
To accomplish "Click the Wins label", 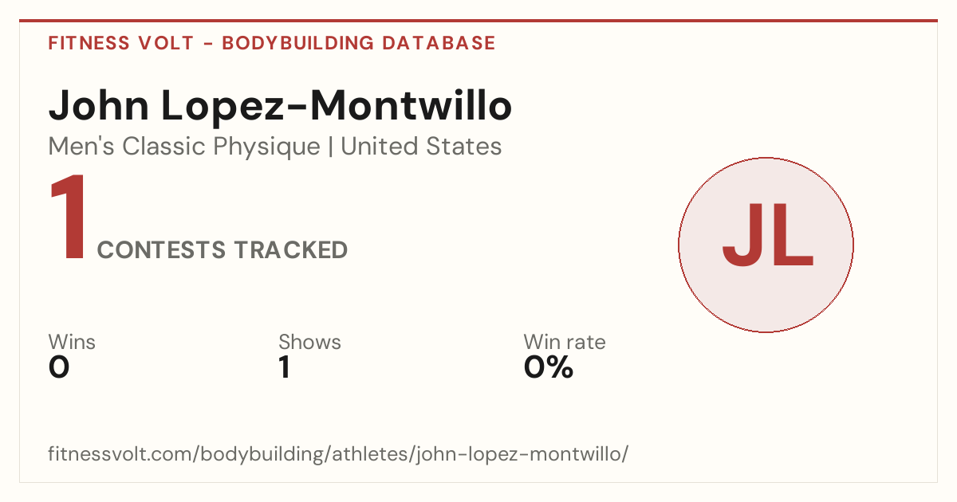I will (72, 342).
